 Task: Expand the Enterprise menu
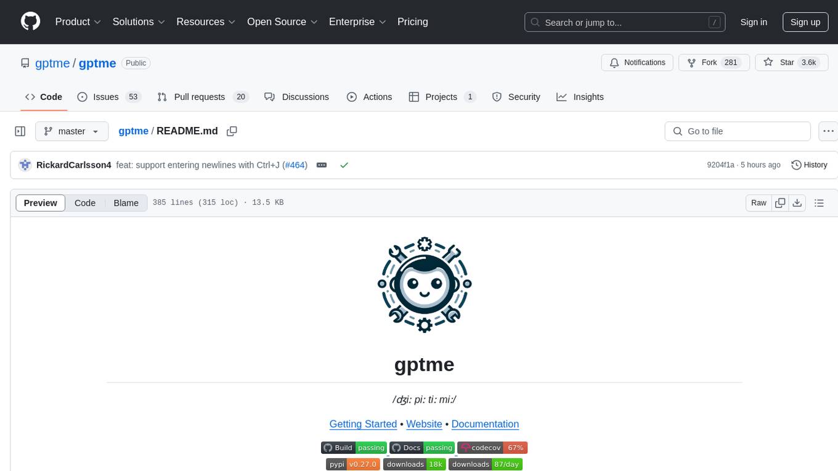click(x=357, y=22)
